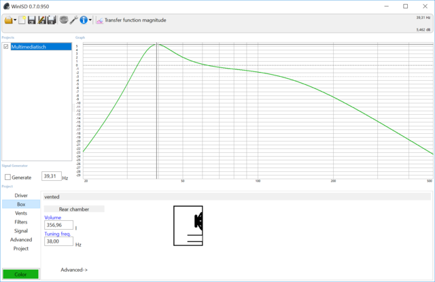Open the wrench settings icon
The image size is (435, 282).
point(73,20)
